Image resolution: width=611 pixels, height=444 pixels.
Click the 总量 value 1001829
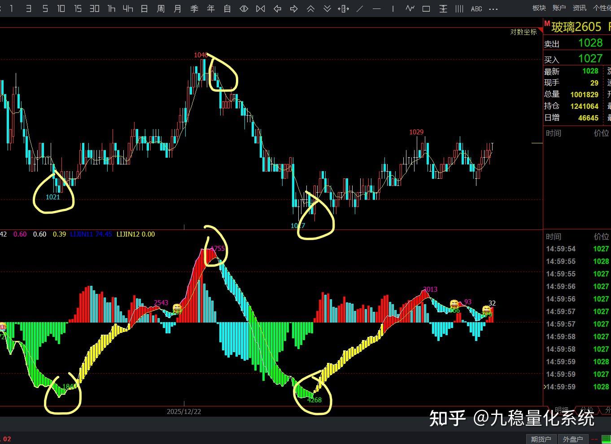[x=585, y=95]
